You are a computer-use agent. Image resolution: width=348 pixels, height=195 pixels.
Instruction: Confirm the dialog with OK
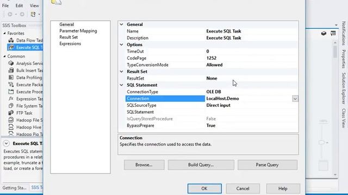coord(204,188)
